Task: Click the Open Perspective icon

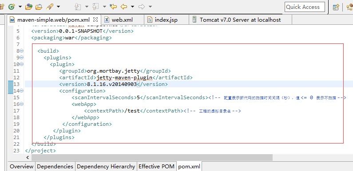Action: click(x=336, y=7)
